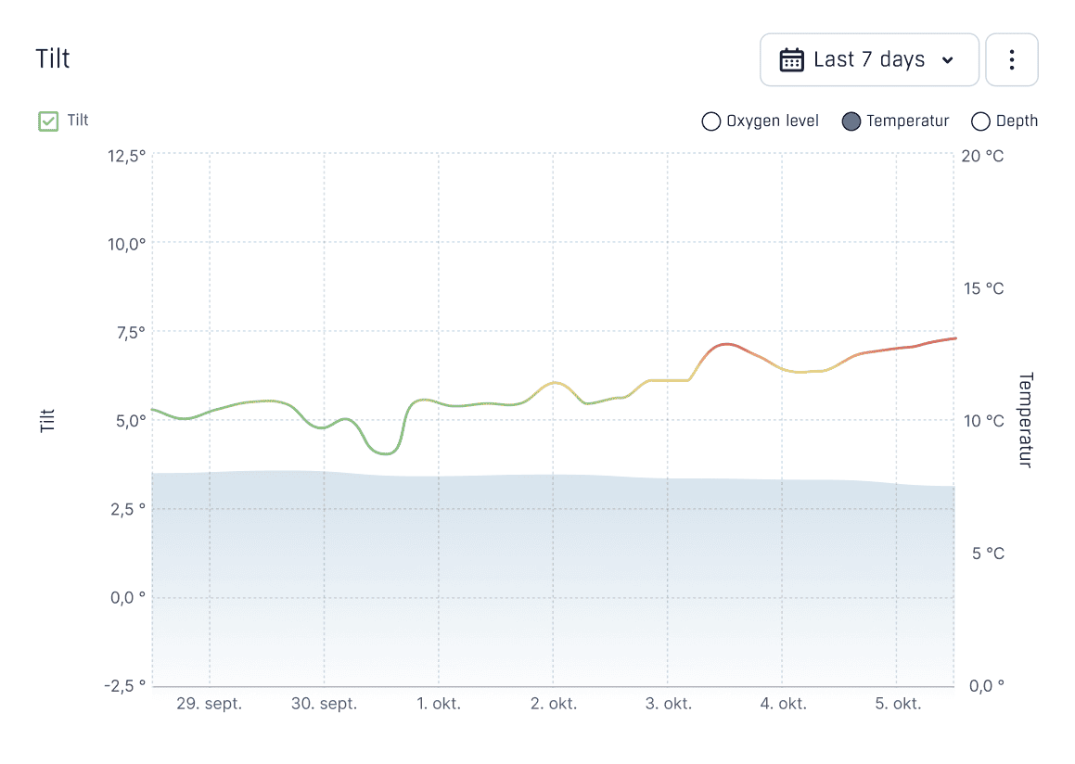Click the Tilt chart title
The width and height of the screenshot is (1075, 764).
[x=53, y=58]
